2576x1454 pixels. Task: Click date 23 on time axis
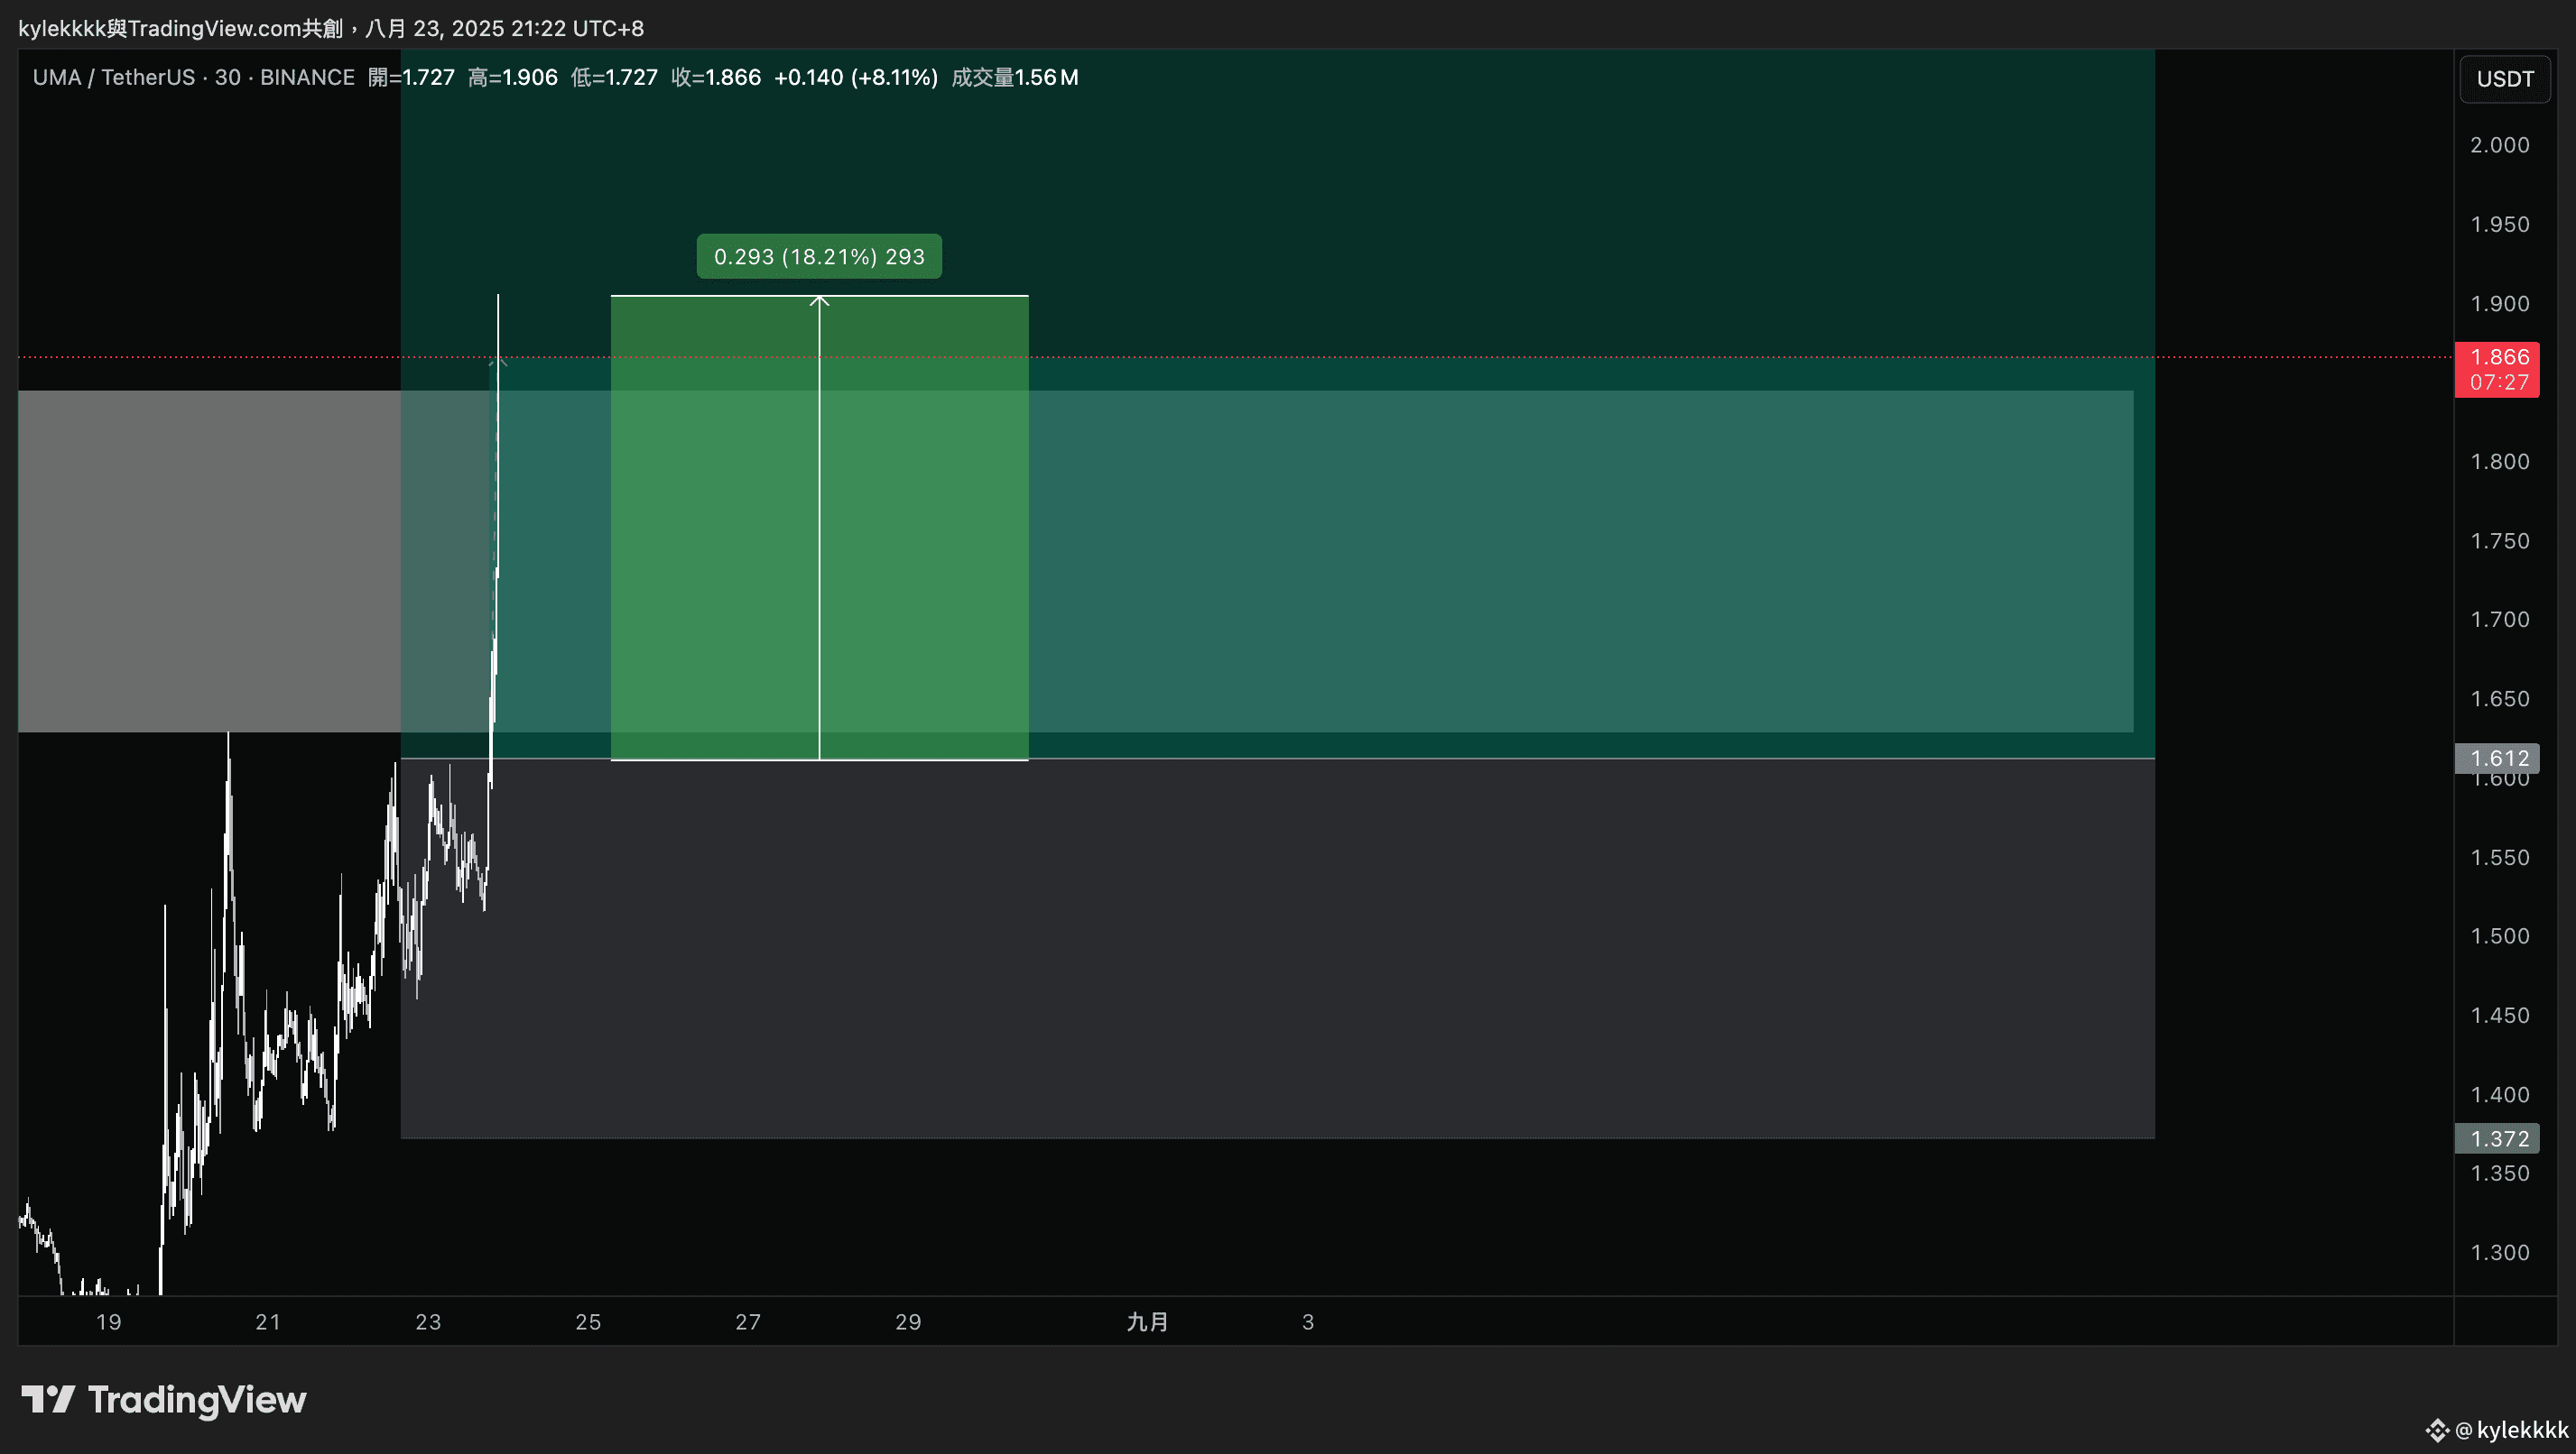pyautogui.click(x=428, y=1322)
